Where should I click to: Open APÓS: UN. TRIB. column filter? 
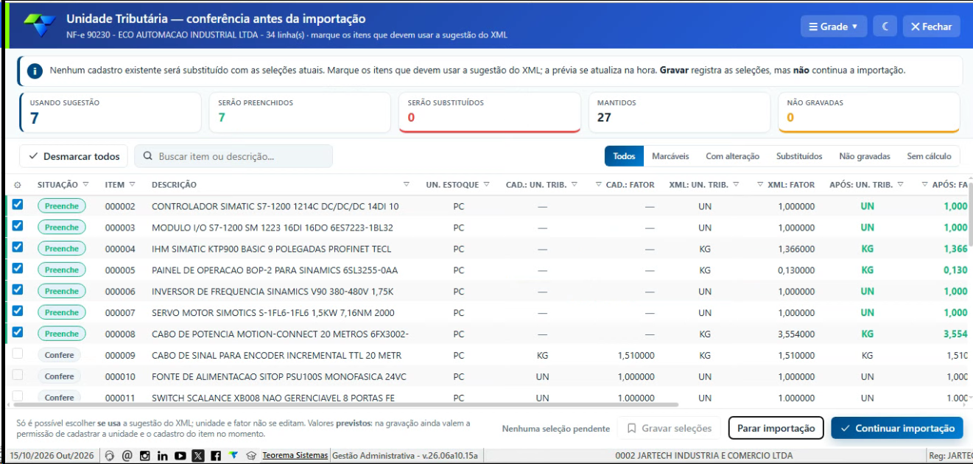point(900,184)
